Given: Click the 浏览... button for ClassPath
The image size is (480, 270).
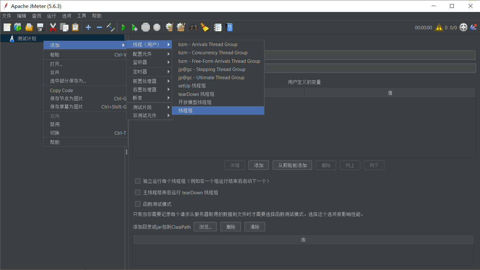Looking at the screenshot, I should point(205,227).
